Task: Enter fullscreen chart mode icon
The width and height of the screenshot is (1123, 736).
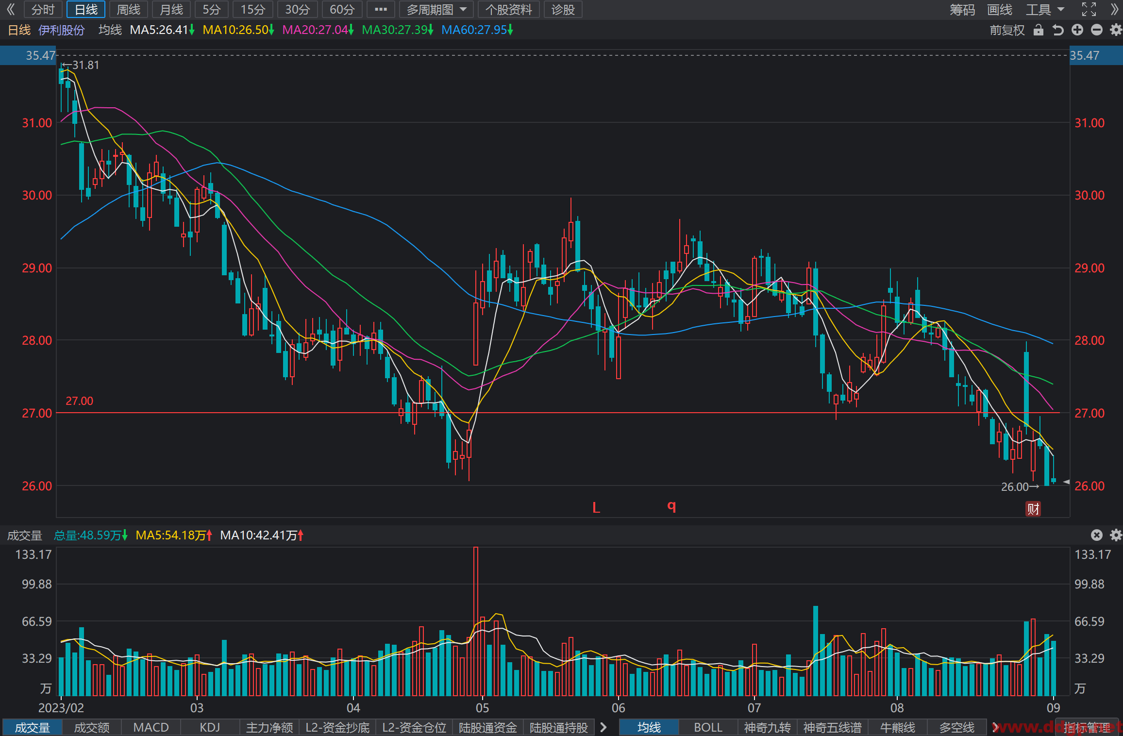Action: 1089,9
